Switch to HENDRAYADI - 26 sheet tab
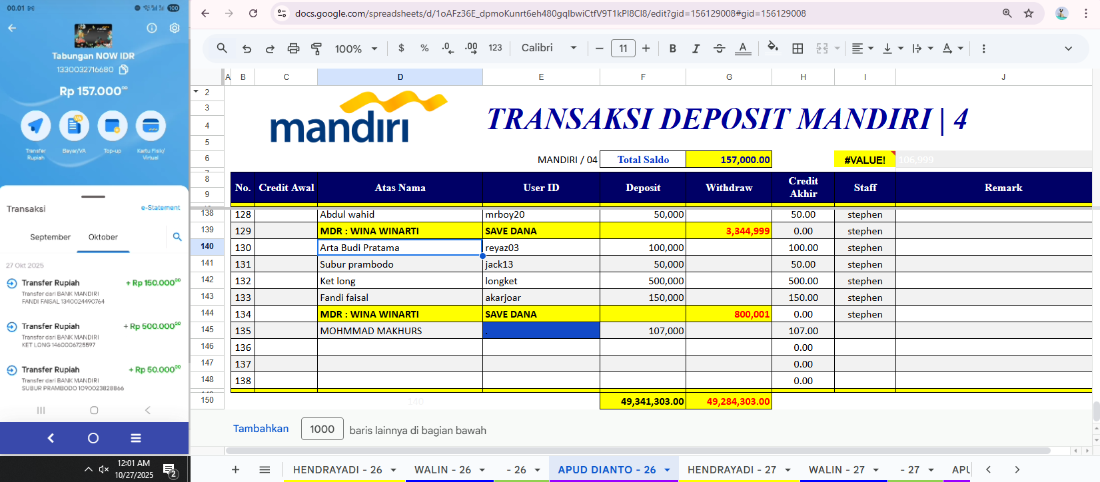 [x=338, y=469]
